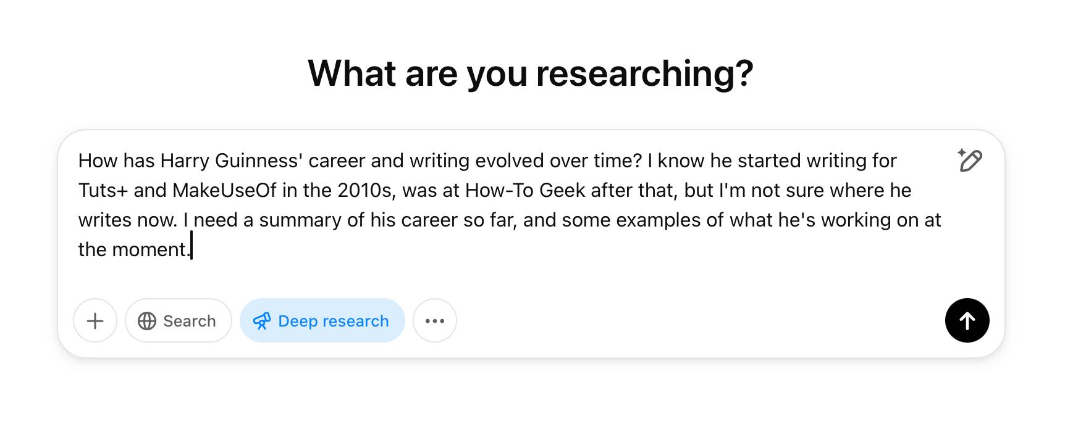Enable web Search for this query
The image size is (1065, 421).
pos(178,320)
